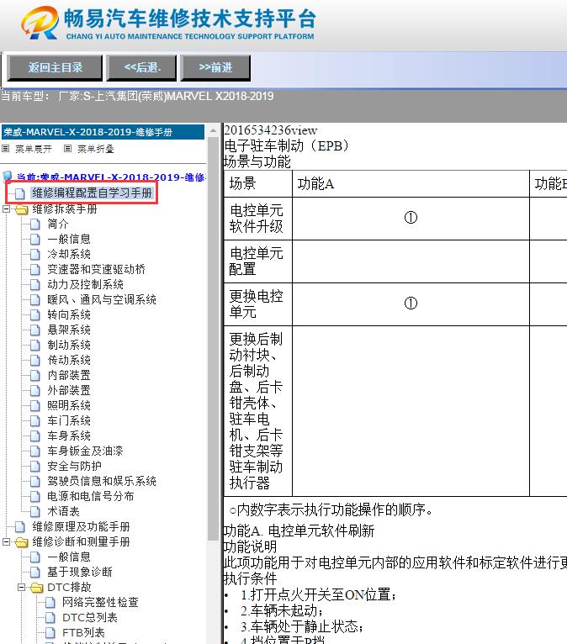Select the 荣威-MARVEL-X-2018-2019-维修手册 header

click(103, 132)
